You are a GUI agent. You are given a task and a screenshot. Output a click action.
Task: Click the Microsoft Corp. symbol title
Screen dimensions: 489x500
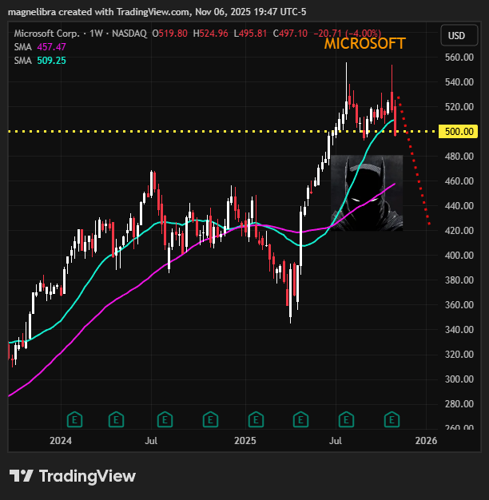pos(46,34)
